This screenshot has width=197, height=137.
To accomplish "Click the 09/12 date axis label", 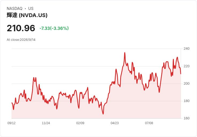I will click(x=12, y=123).
